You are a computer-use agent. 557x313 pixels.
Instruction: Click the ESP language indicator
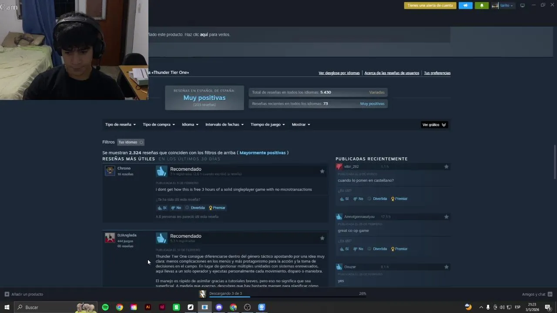tap(517, 307)
